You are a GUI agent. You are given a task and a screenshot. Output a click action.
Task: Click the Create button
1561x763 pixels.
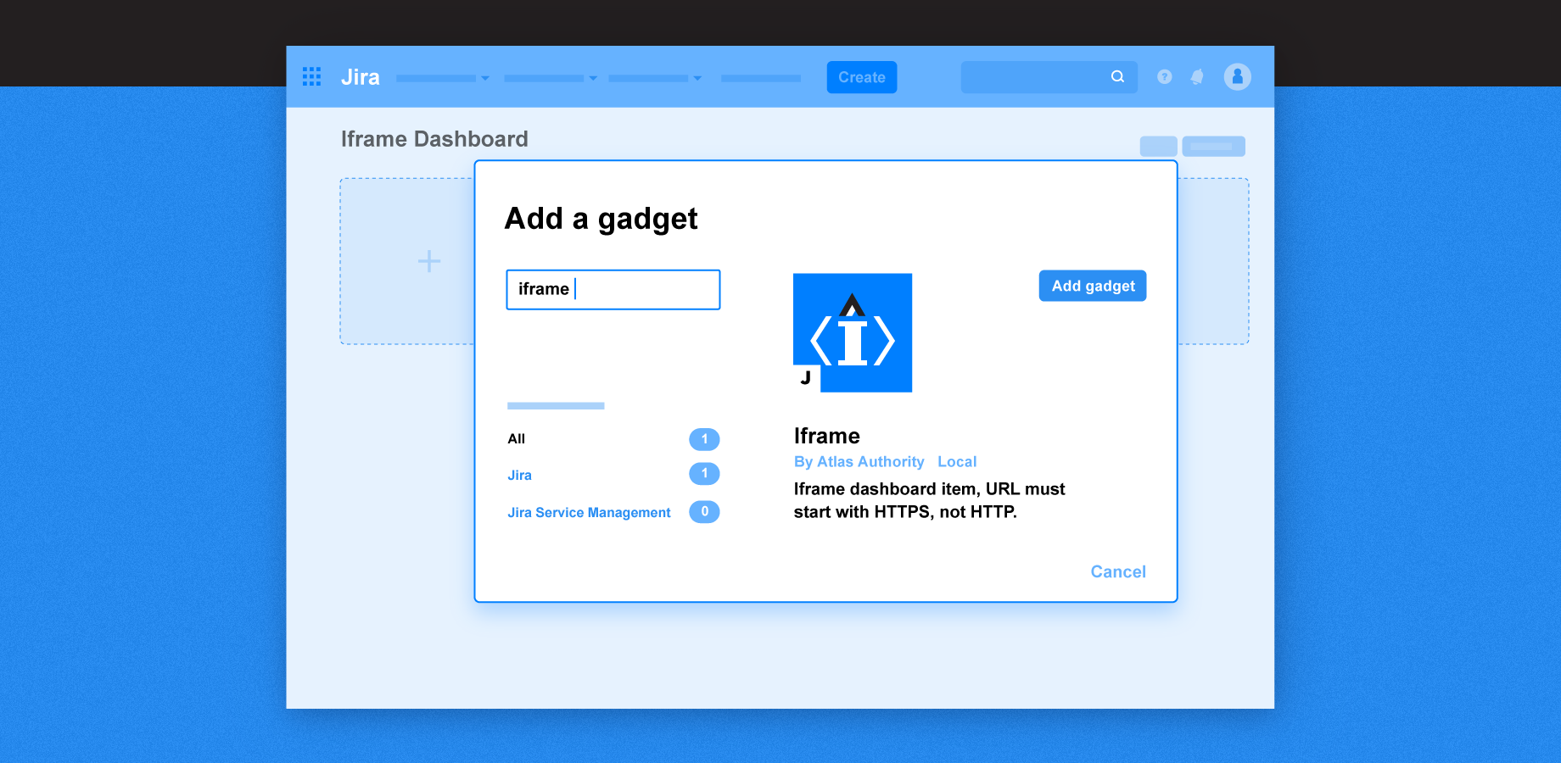[862, 77]
